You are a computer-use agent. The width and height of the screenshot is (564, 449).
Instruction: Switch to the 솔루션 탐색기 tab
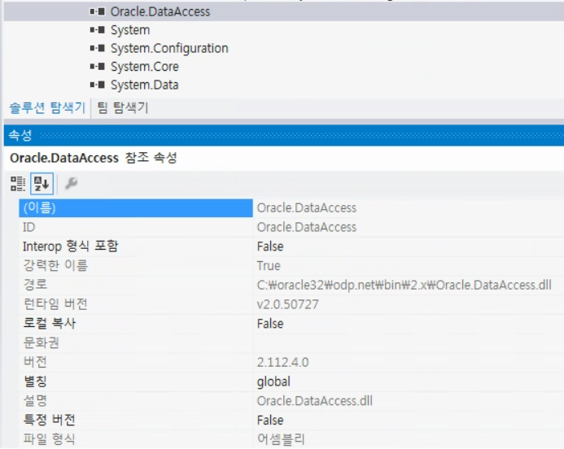[47, 107]
